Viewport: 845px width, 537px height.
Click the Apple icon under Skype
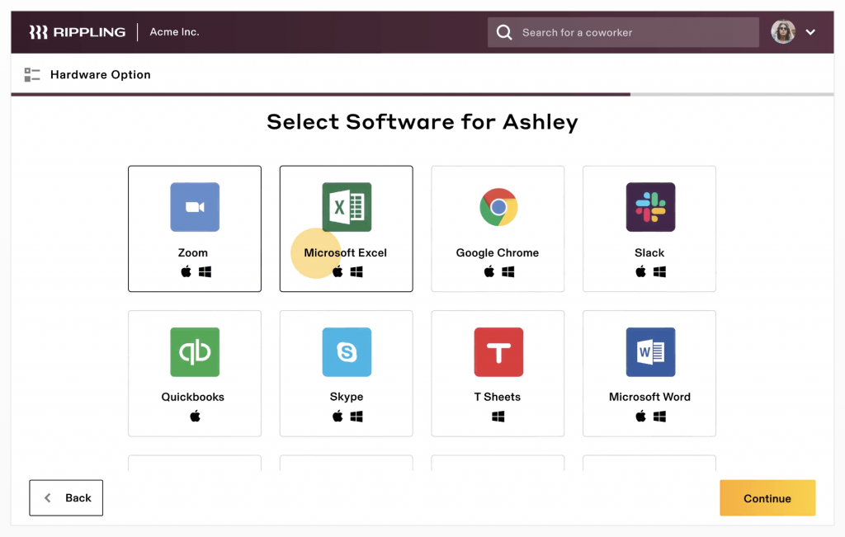coord(338,416)
